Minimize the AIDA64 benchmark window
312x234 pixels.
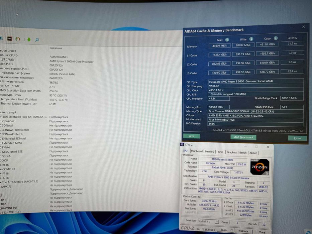(292, 27)
